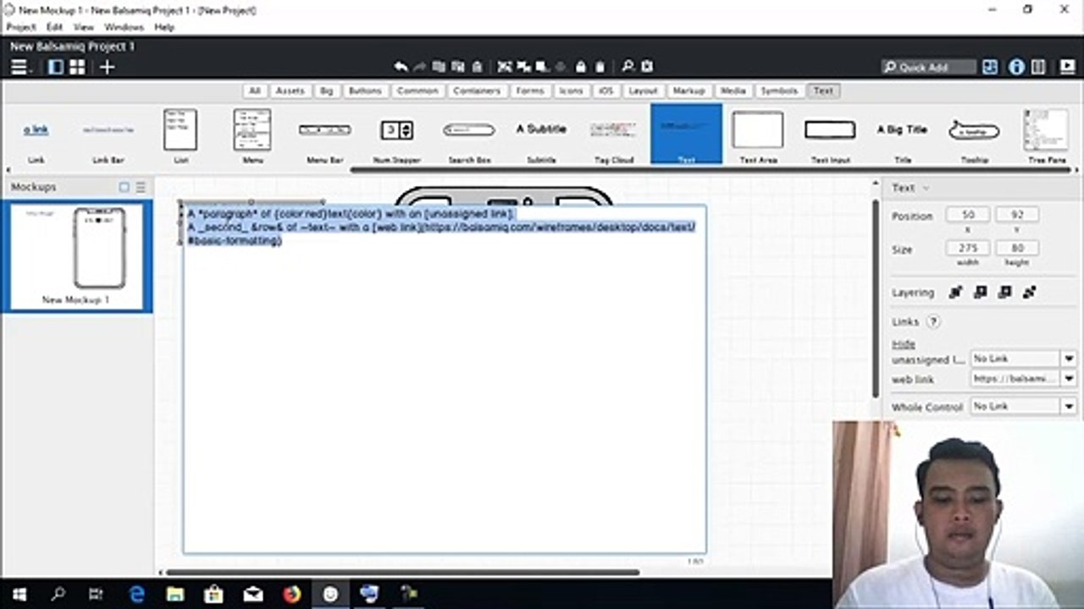The height and width of the screenshot is (609, 1084).
Task: Add a new mockup with plus icon
Action: [x=108, y=68]
